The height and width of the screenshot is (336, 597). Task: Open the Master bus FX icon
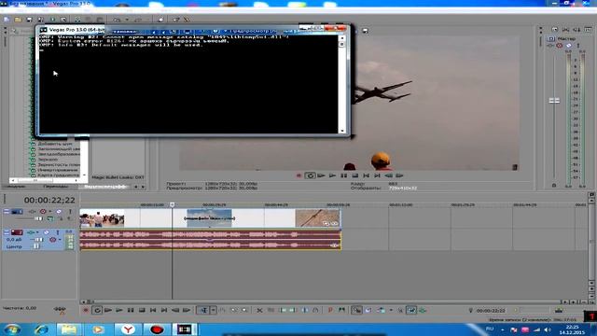click(x=550, y=46)
